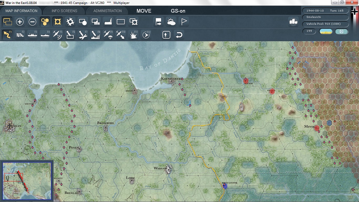Switch to the INFO SCREENS tab
Screen dimensions: 359x202
coord(64,11)
